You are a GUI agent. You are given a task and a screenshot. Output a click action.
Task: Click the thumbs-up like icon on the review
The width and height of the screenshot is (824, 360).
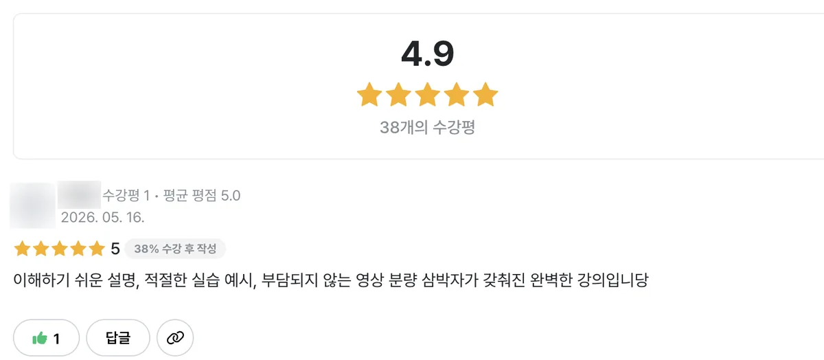(40, 338)
